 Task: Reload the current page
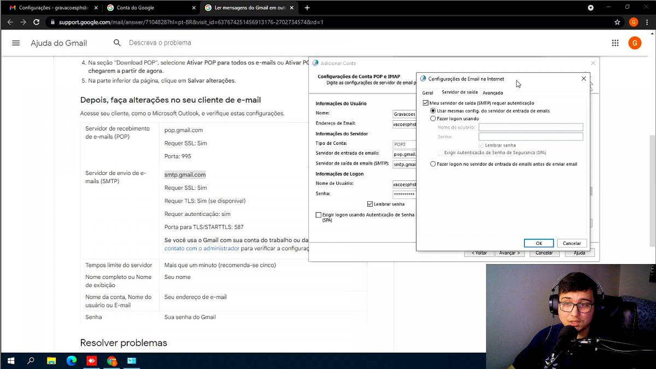coord(36,22)
